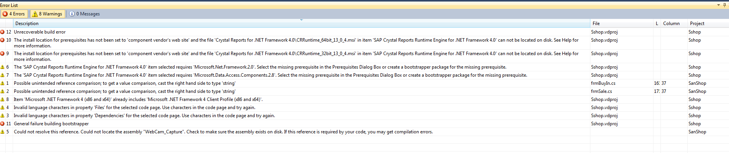Image resolution: width=729 pixels, height=153 pixels.
Task: Select the CRRuntime_32bit_13_0_4.msi error description
Action: pyautogui.click(x=296, y=56)
